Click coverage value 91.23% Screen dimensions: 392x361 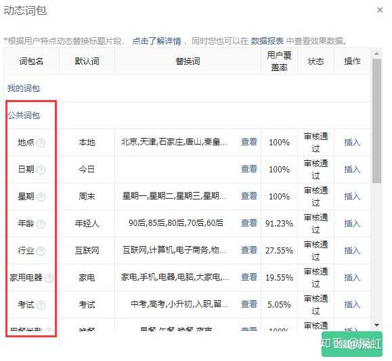coord(279,223)
